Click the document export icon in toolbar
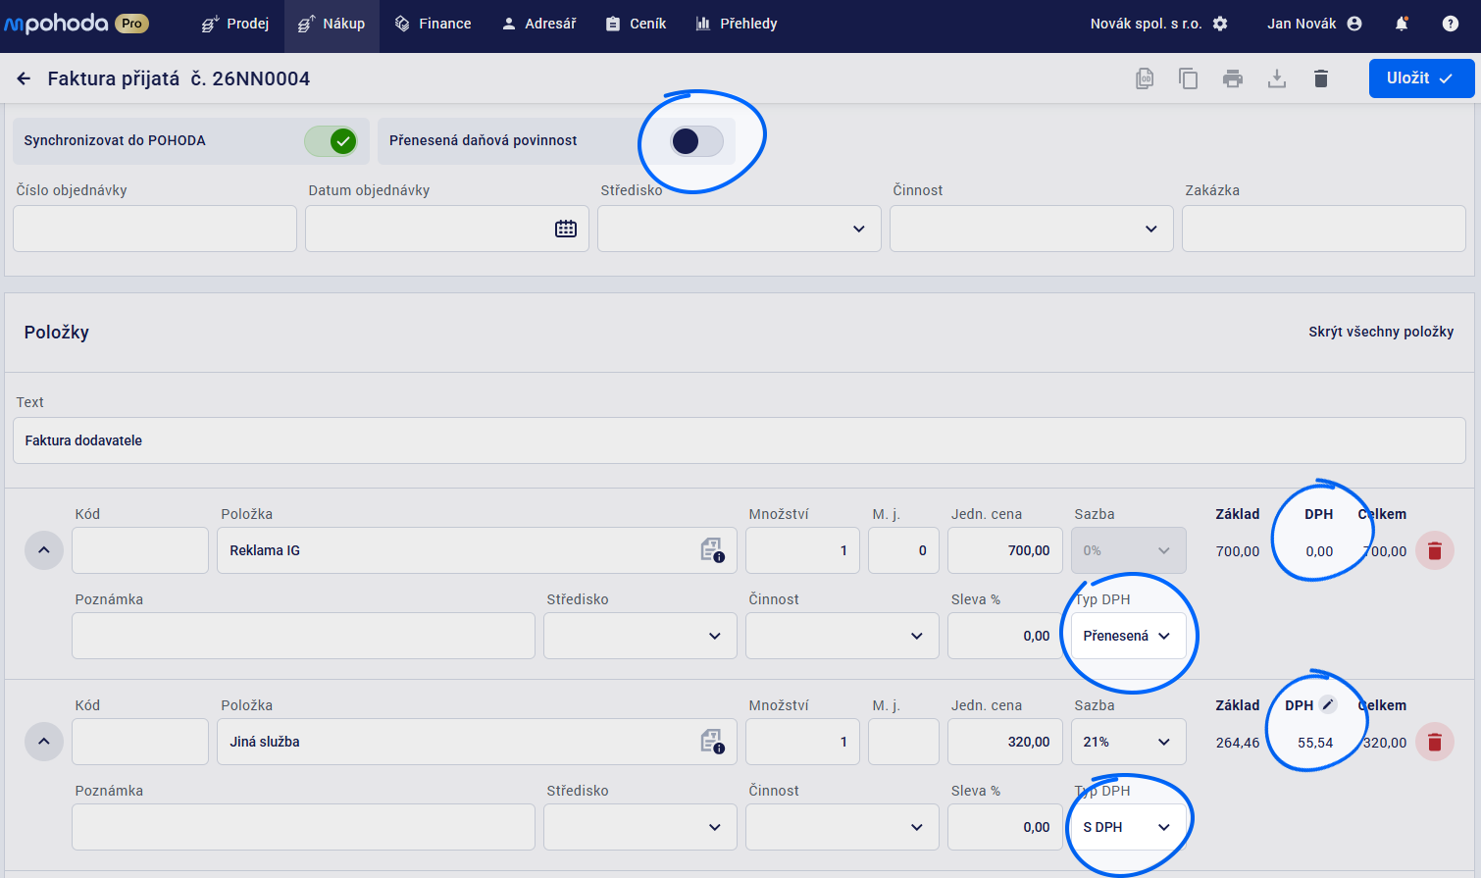 coord(1145,78)
